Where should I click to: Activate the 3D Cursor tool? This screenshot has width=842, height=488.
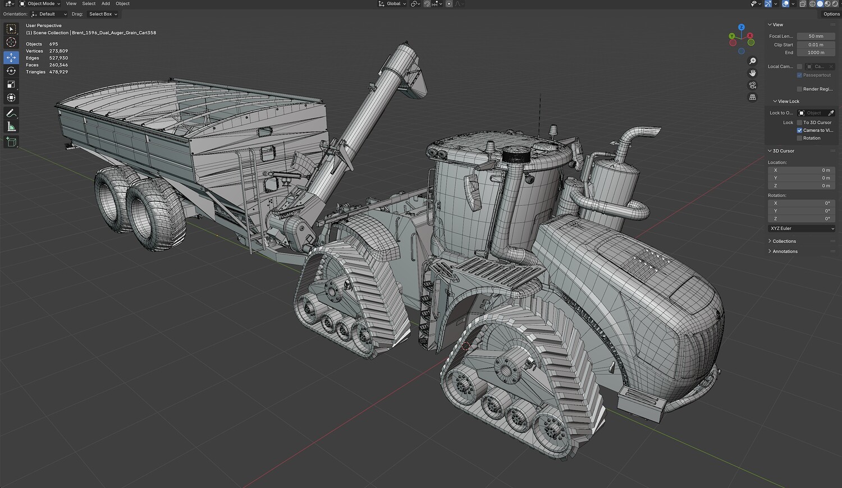click(11, 43)
